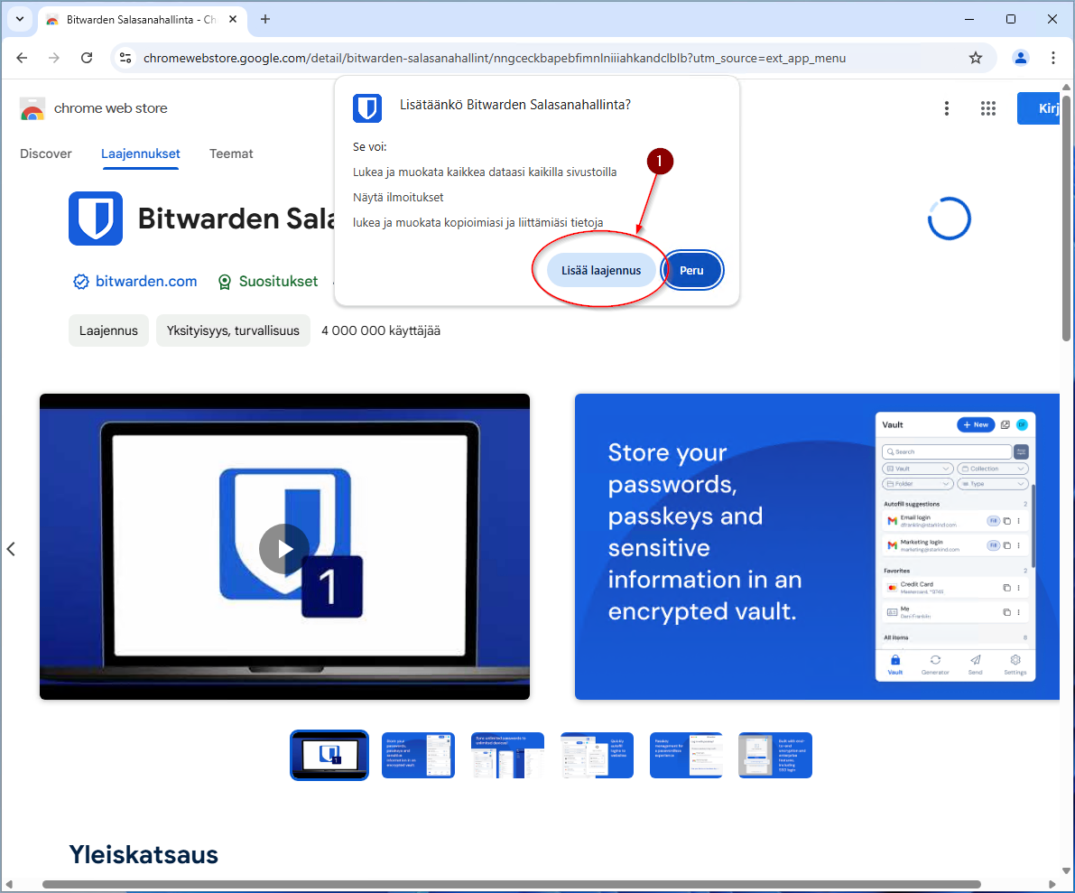This screenshot has width=1075, height=893.
Task: Click the 4 000 000 käyttäjää text
Action: 381,330
